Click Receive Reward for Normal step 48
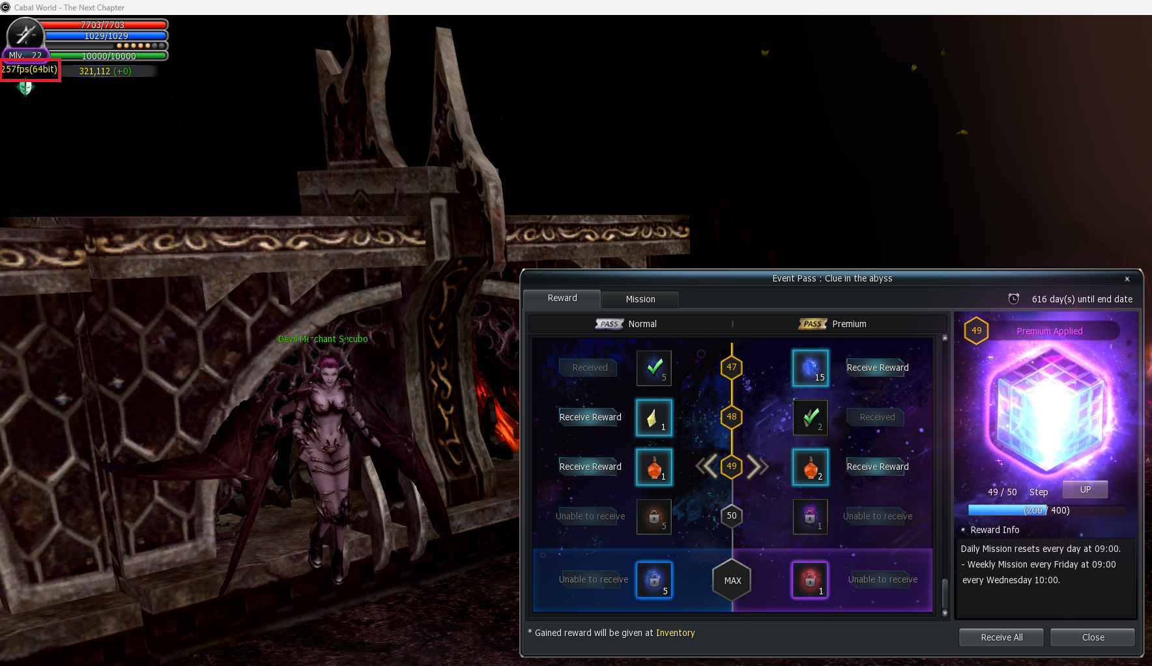Screen dimensions: 1152x666 tap(590, 418)
